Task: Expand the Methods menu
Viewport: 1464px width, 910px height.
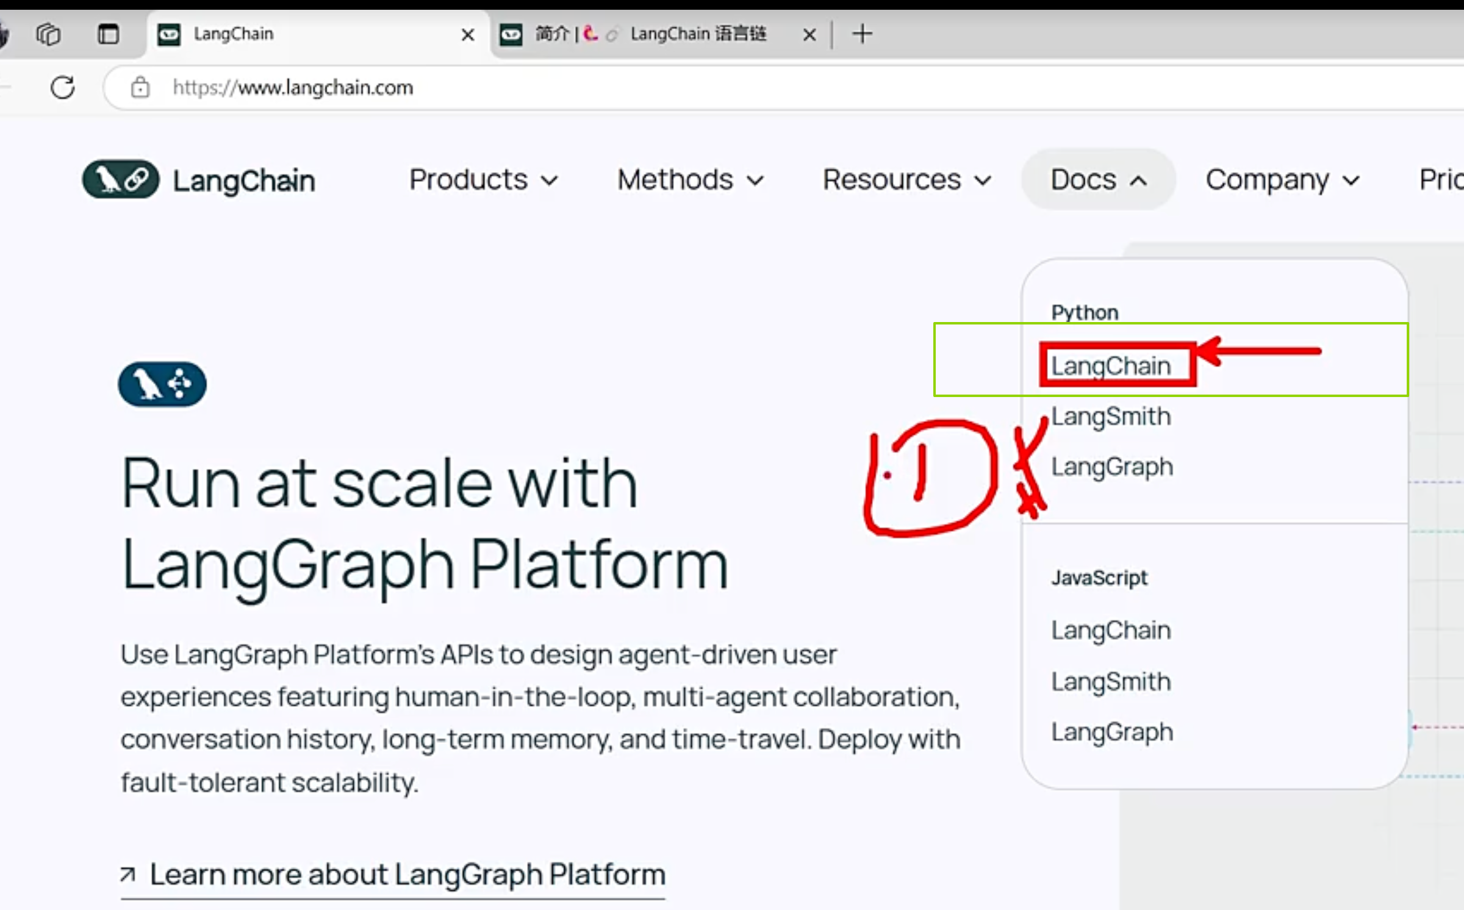Action: click(691, 180)
